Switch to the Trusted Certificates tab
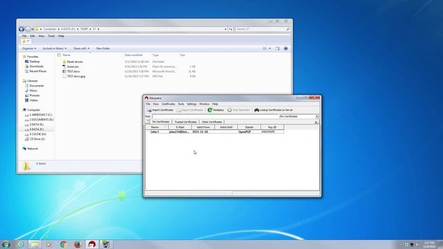The image size is (443, 249). (186, 122)
